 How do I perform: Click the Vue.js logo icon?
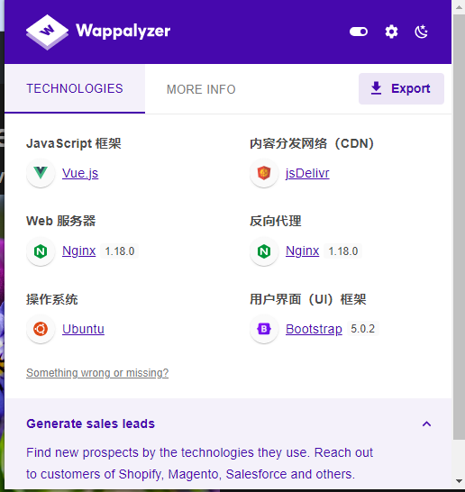(x=41, y=173)
